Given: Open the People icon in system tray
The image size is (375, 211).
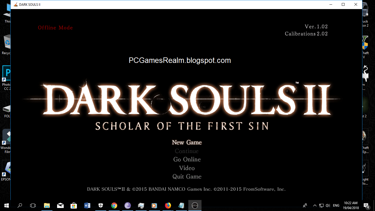Looking at the screenshot, I should click(x=305, y=206).
